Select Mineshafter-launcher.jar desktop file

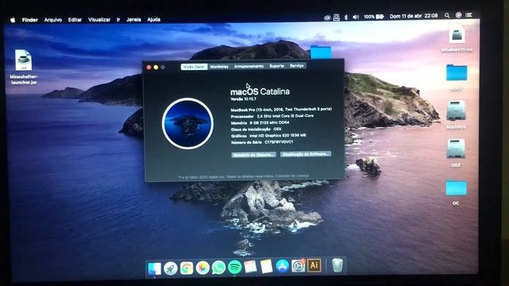coord(23,67)
